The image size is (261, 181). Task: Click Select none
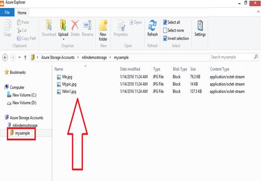point(173,31)
